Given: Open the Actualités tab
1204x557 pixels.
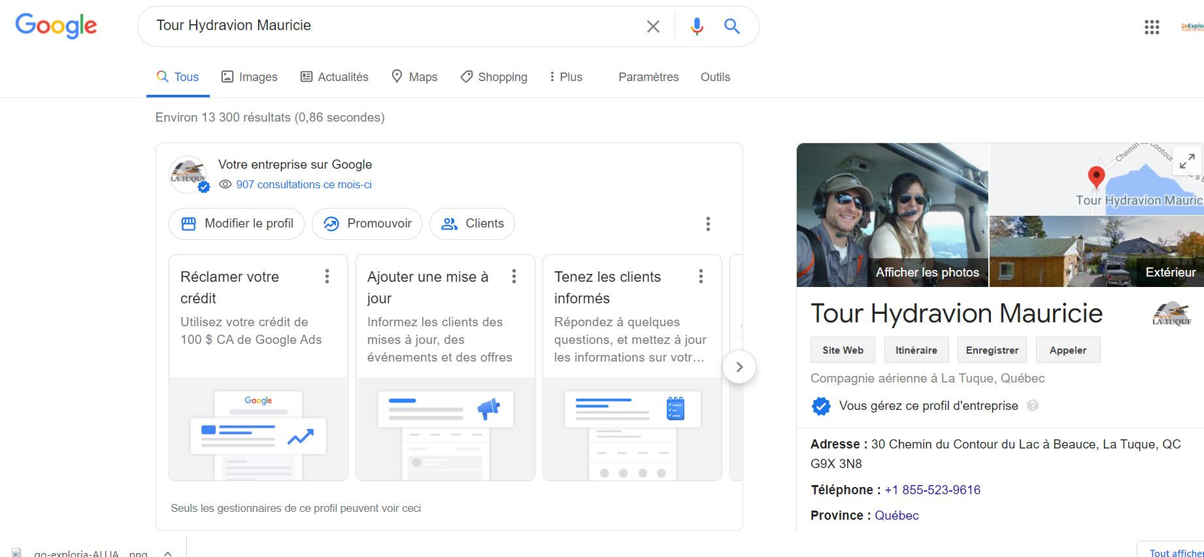Looking at the screenshot, I should 334,77.
